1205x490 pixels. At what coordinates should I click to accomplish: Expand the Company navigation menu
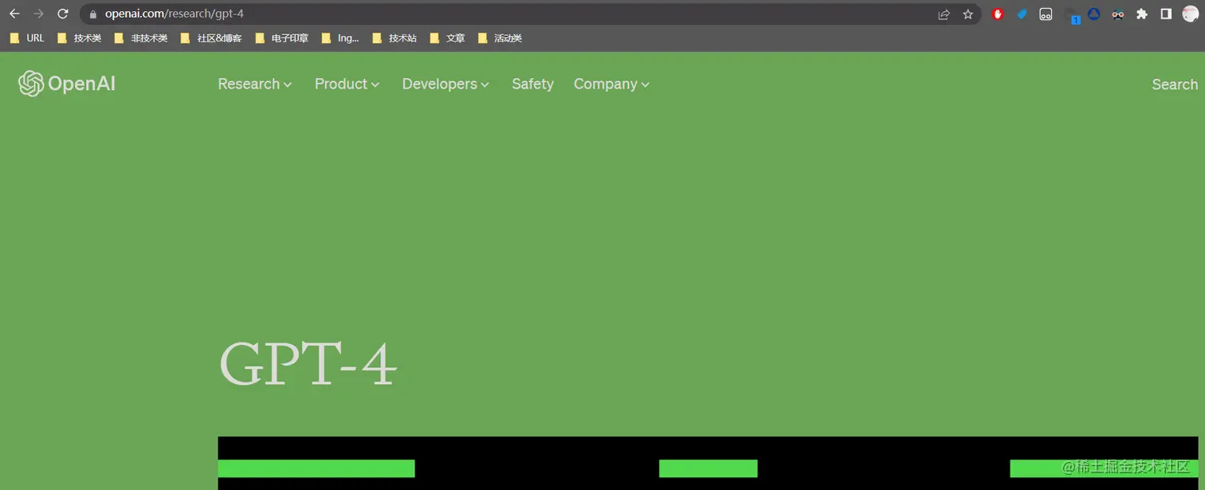611,84
